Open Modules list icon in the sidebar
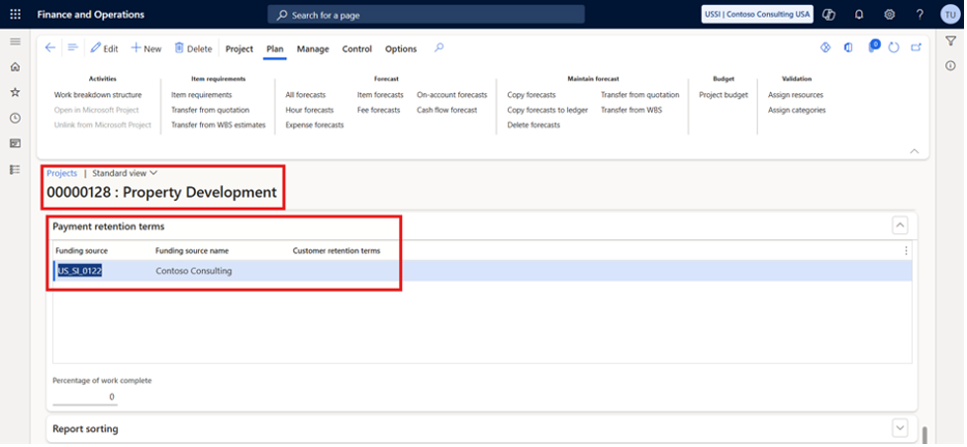 pos(16,169)
